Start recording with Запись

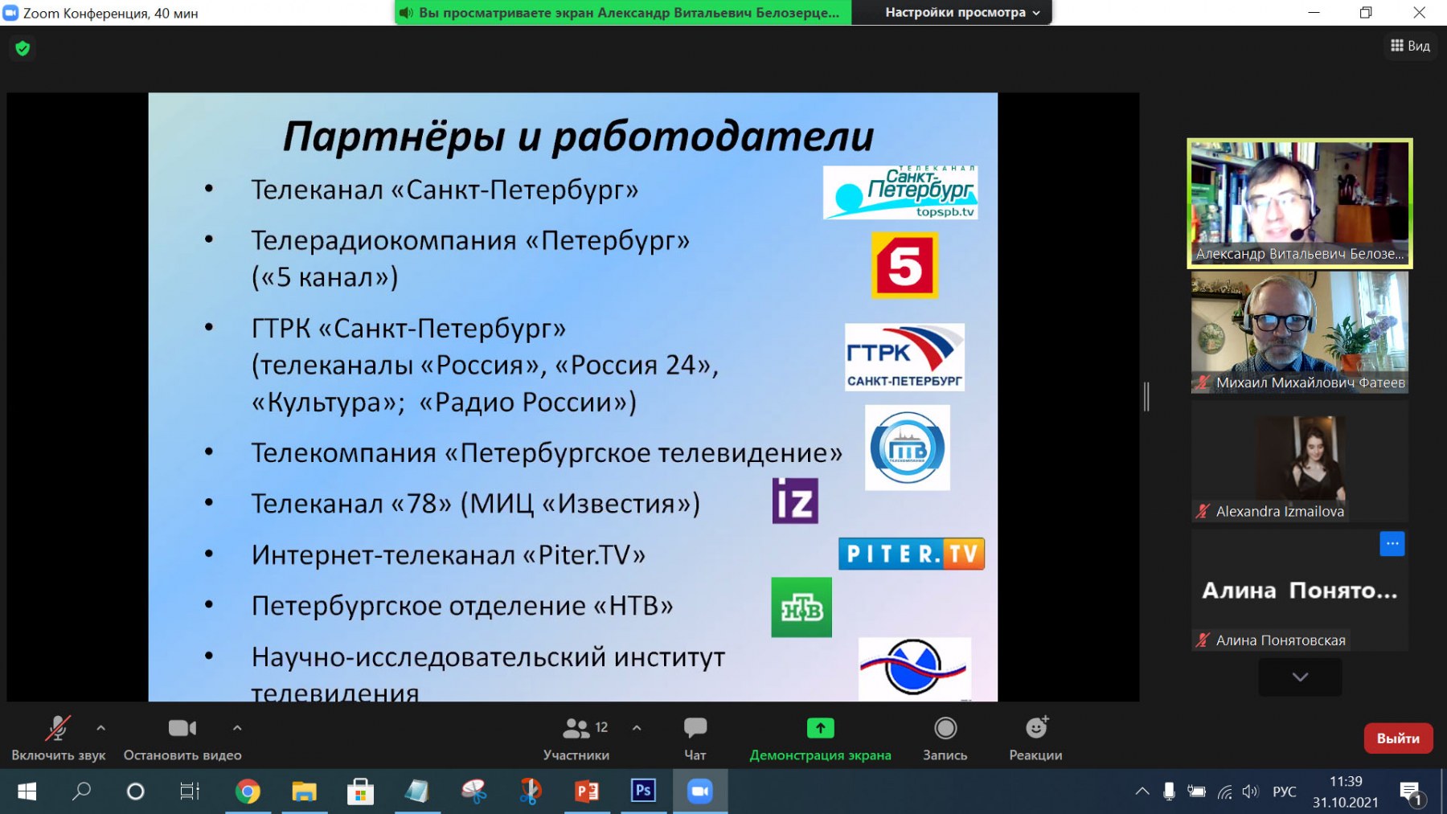point(945,739)
